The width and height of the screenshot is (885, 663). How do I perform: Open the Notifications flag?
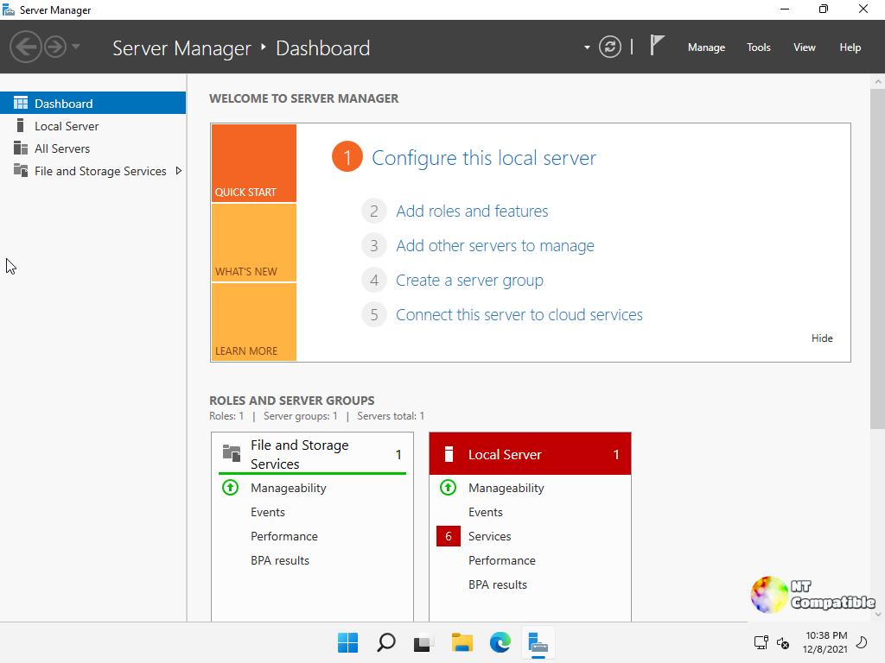(x=657, y=45)
